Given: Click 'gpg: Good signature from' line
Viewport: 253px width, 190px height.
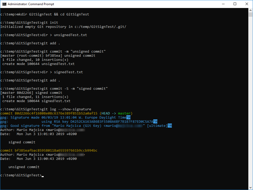Looking at the screenshot, I should (x=86, y=126).
